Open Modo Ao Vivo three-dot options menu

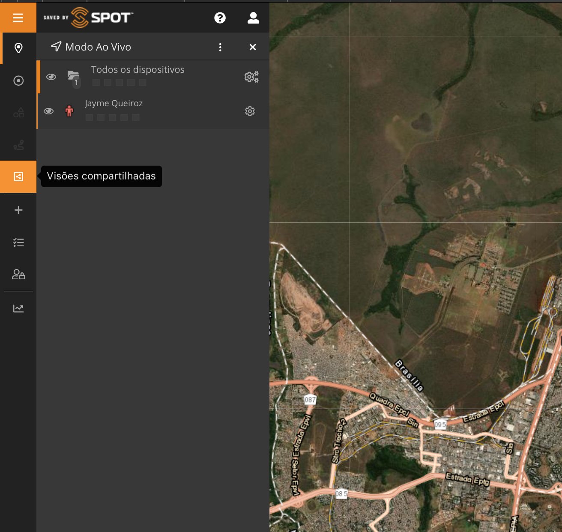point(220,47)
